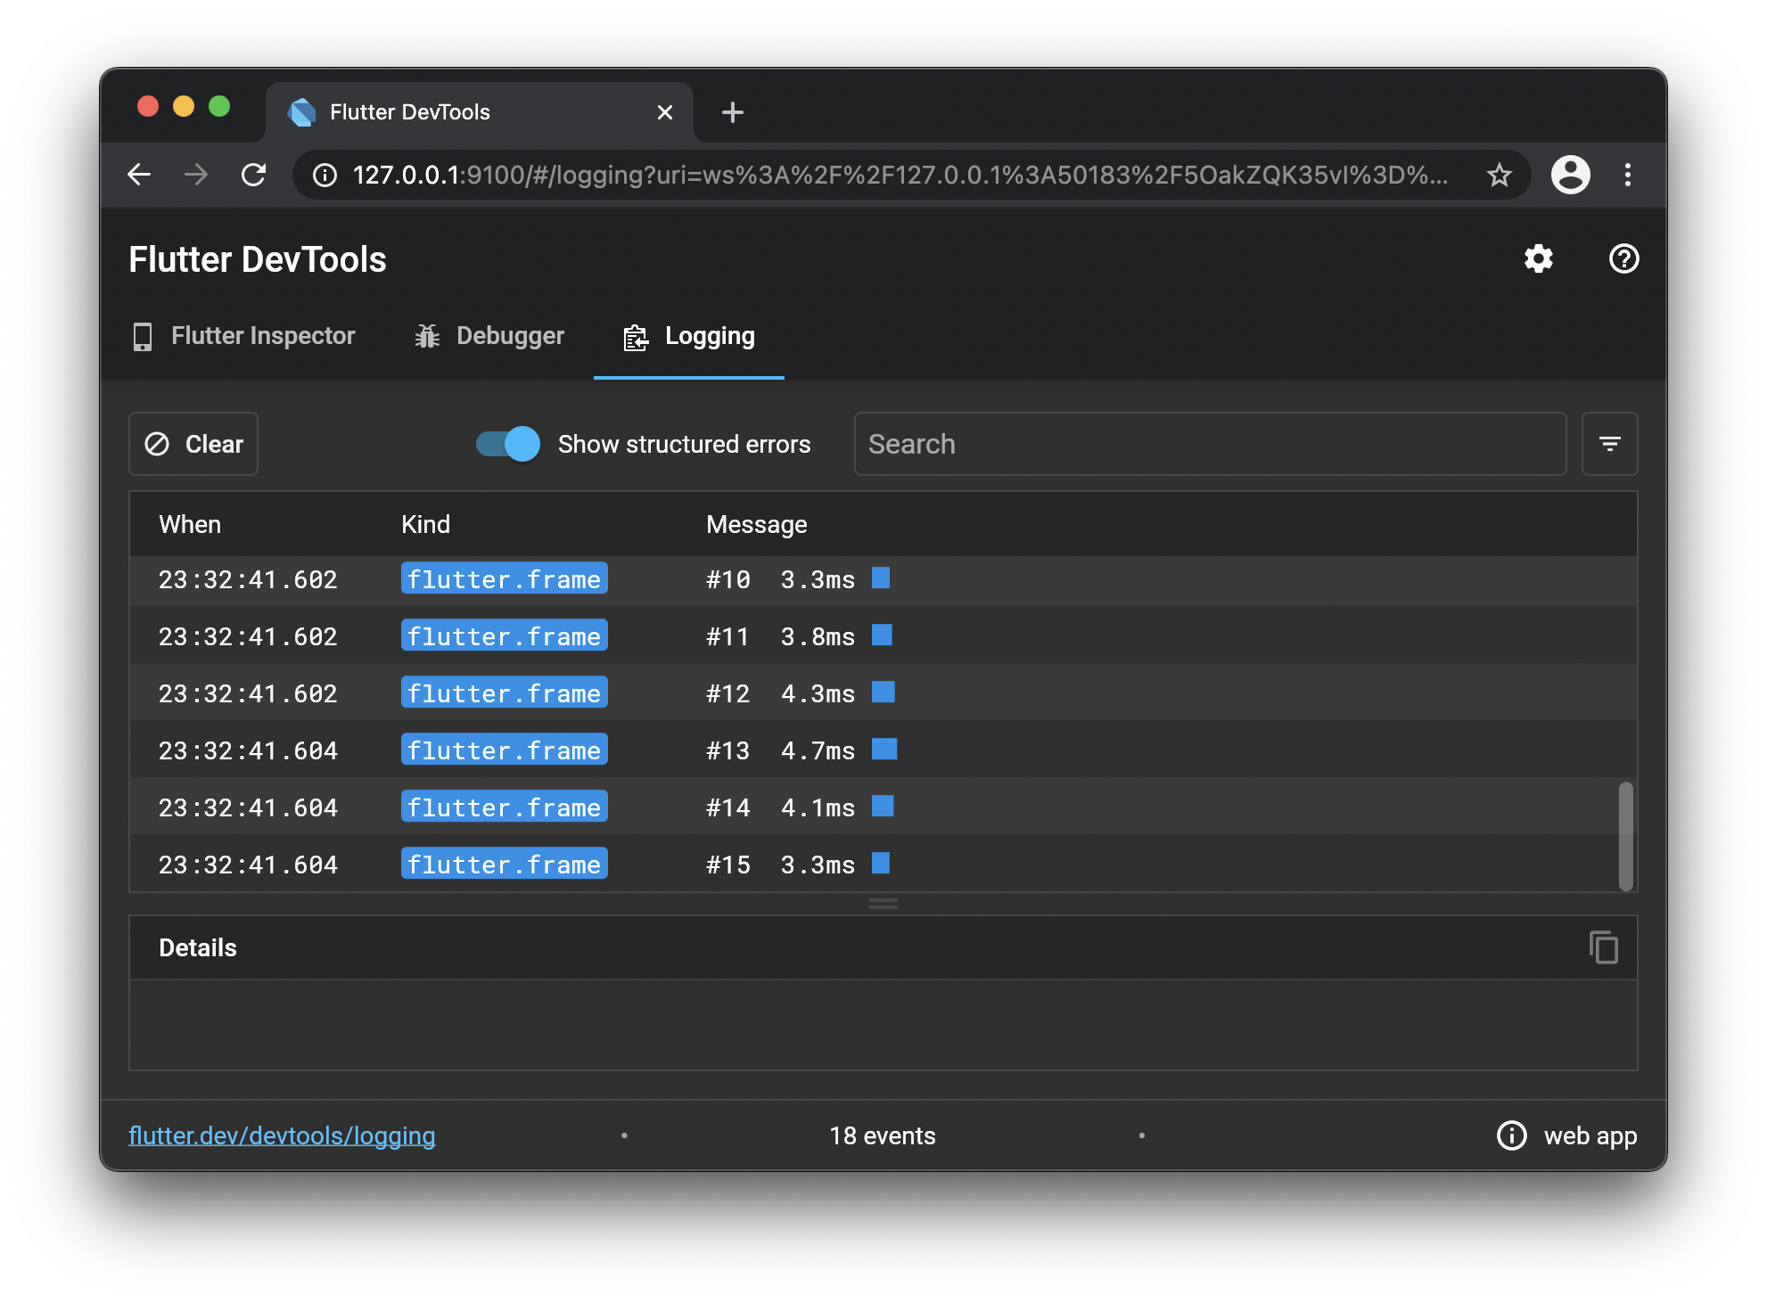Select the frame #12 4.3ms log row
The height and width of the screenshot is (1303, 1767).
[x=883, y=692]
